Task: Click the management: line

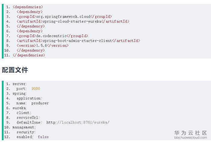Action: (24, 127)
